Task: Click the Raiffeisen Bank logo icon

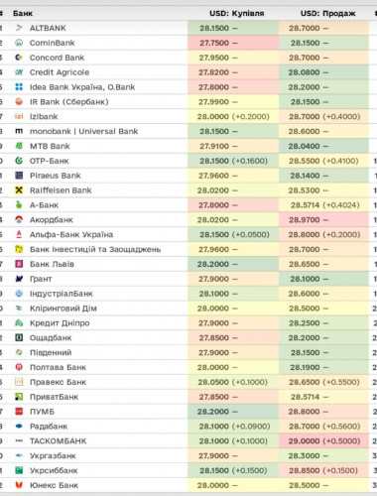Action: tap(19, 190)
